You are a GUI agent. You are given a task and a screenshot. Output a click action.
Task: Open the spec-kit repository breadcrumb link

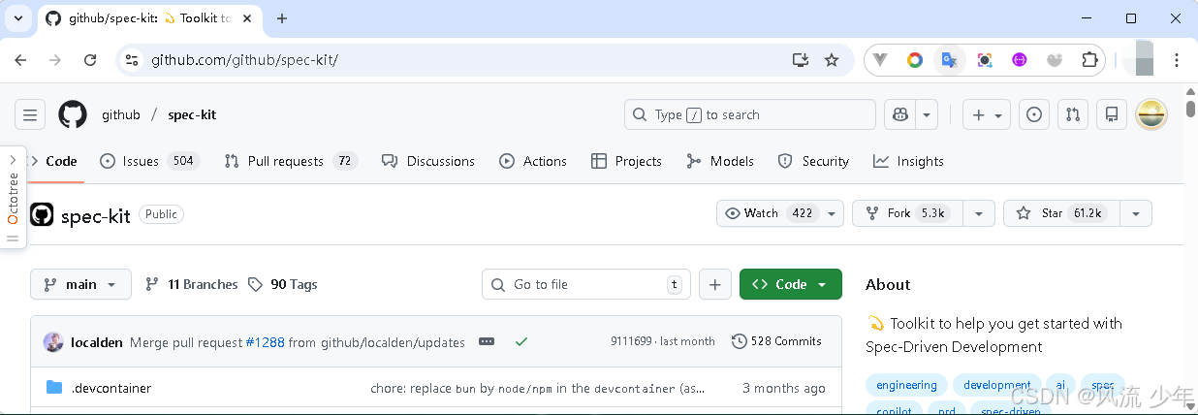click(x=192, y=114)
